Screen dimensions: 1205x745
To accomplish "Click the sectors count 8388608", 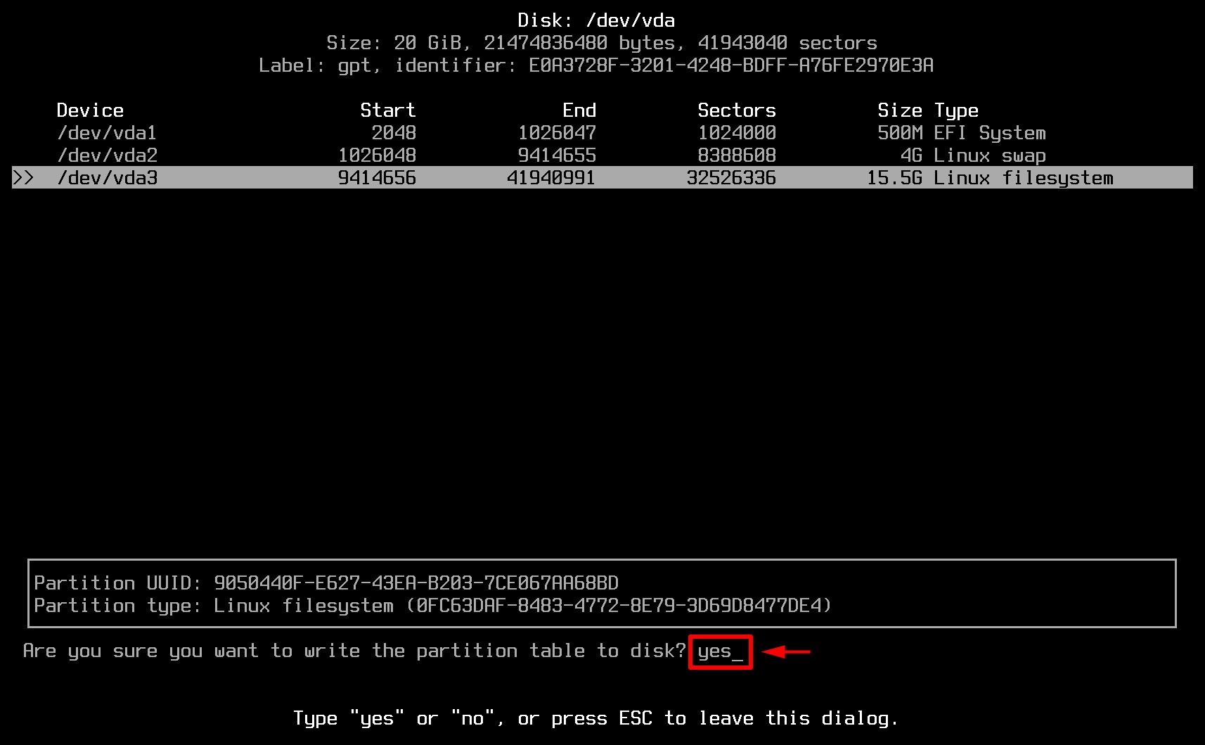I will 737,155.
